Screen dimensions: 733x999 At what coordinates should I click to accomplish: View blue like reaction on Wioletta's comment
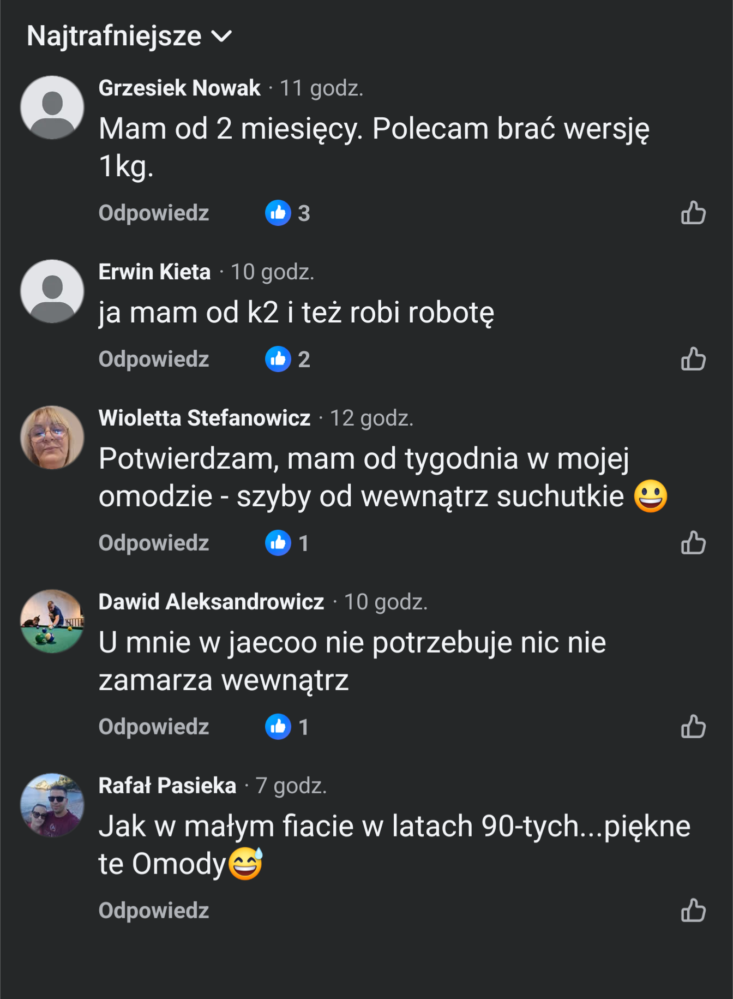coord(278,543)
